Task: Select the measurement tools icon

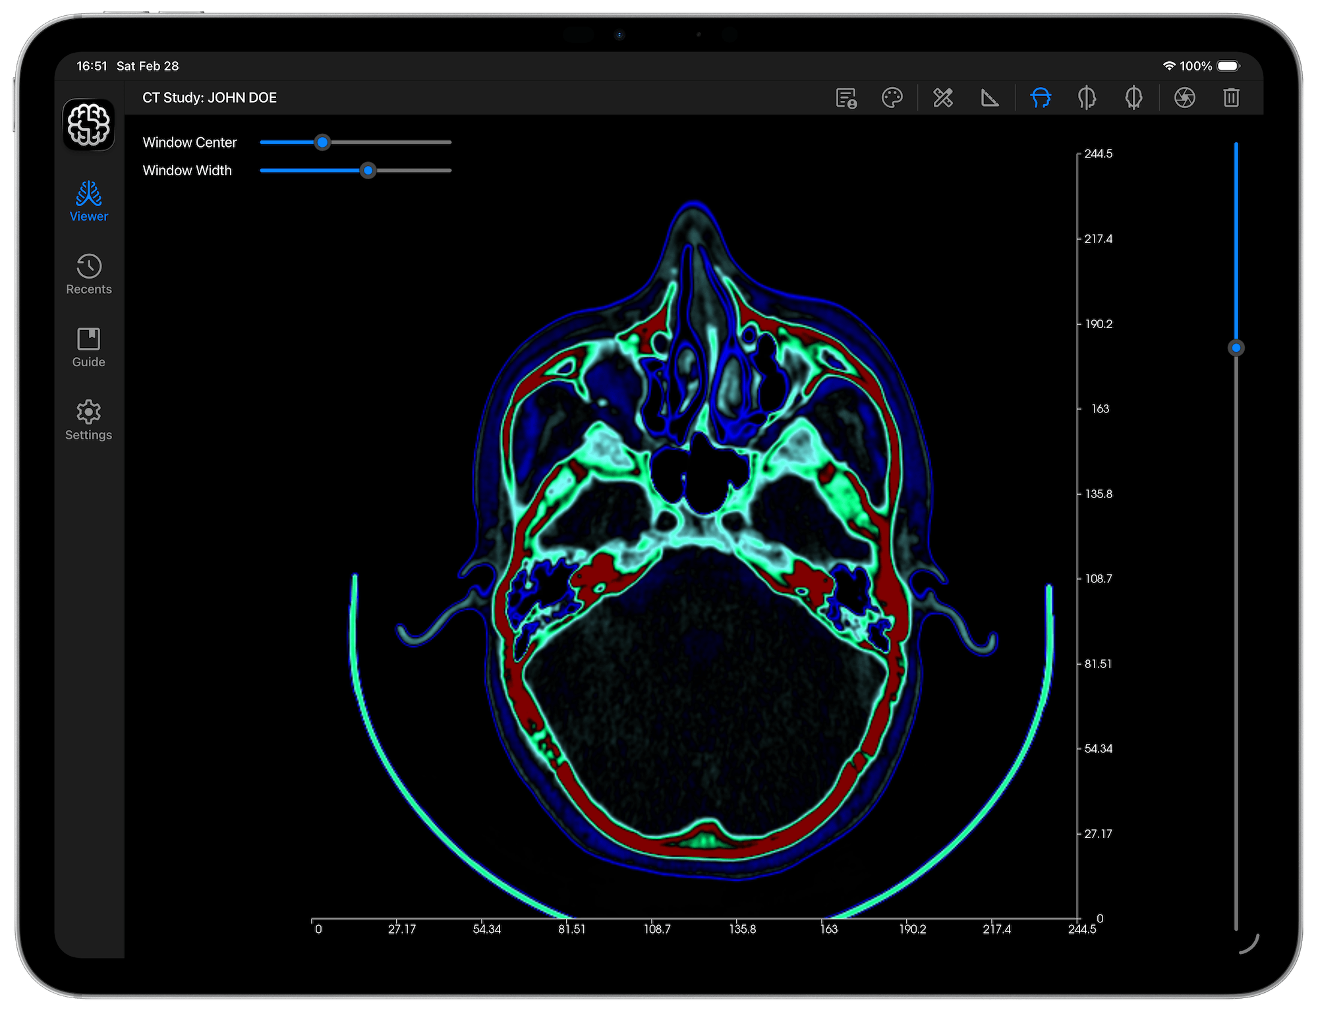Action: [x=942, y=98]
